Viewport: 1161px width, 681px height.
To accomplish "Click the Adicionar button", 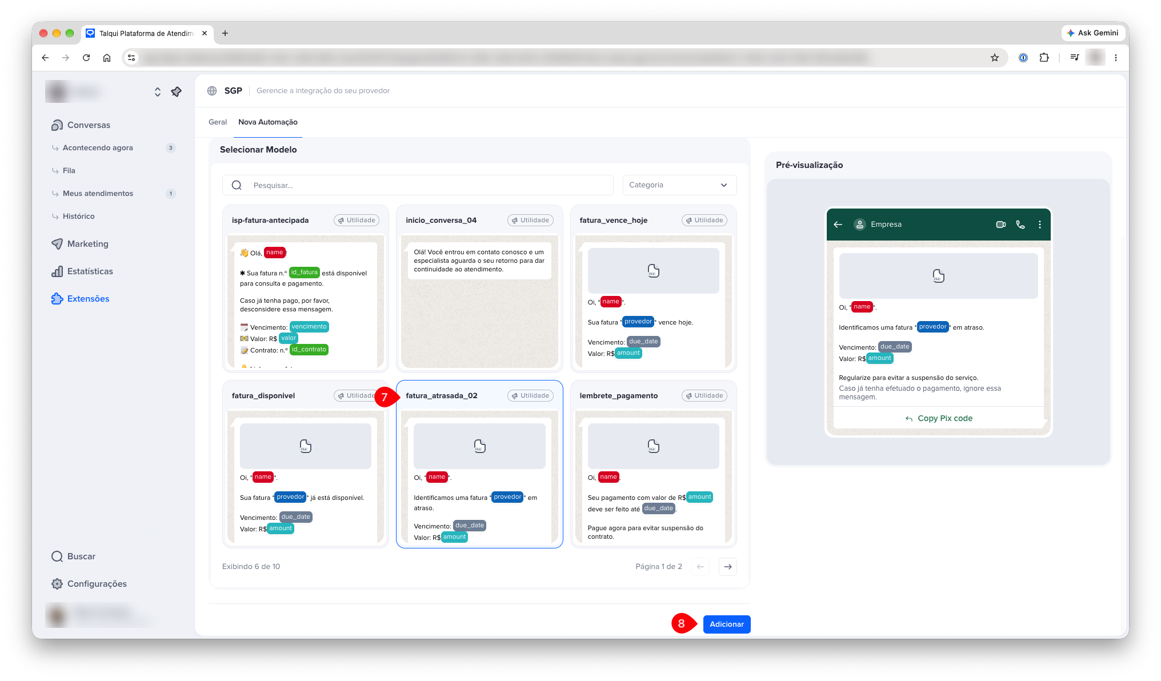I will 727,624.
